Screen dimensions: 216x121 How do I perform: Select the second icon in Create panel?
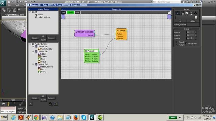tap(182, 13)
